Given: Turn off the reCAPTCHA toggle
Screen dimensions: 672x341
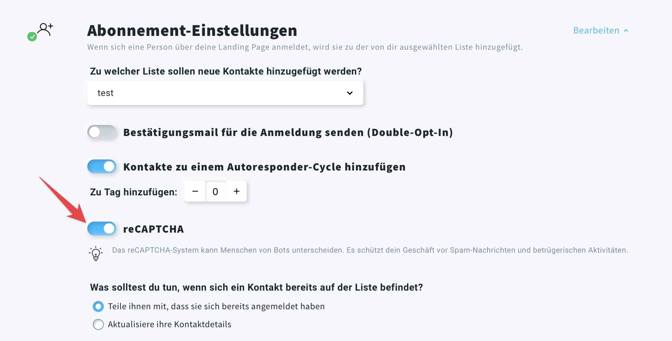Looking at the screenshot, I should (102, 228).
